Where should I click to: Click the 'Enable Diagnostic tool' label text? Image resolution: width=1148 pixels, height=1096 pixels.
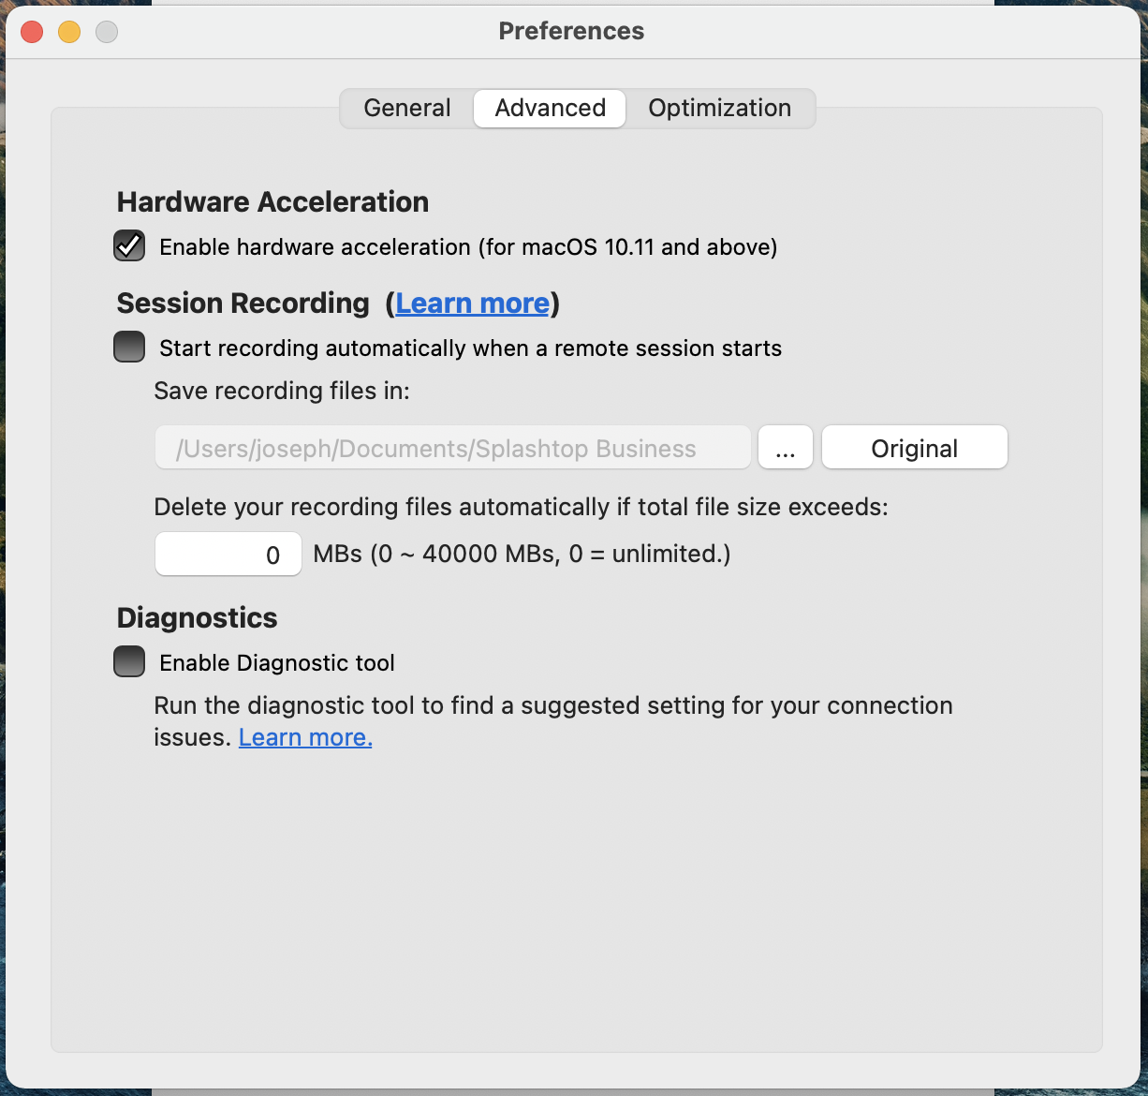(x=277, y=663)
